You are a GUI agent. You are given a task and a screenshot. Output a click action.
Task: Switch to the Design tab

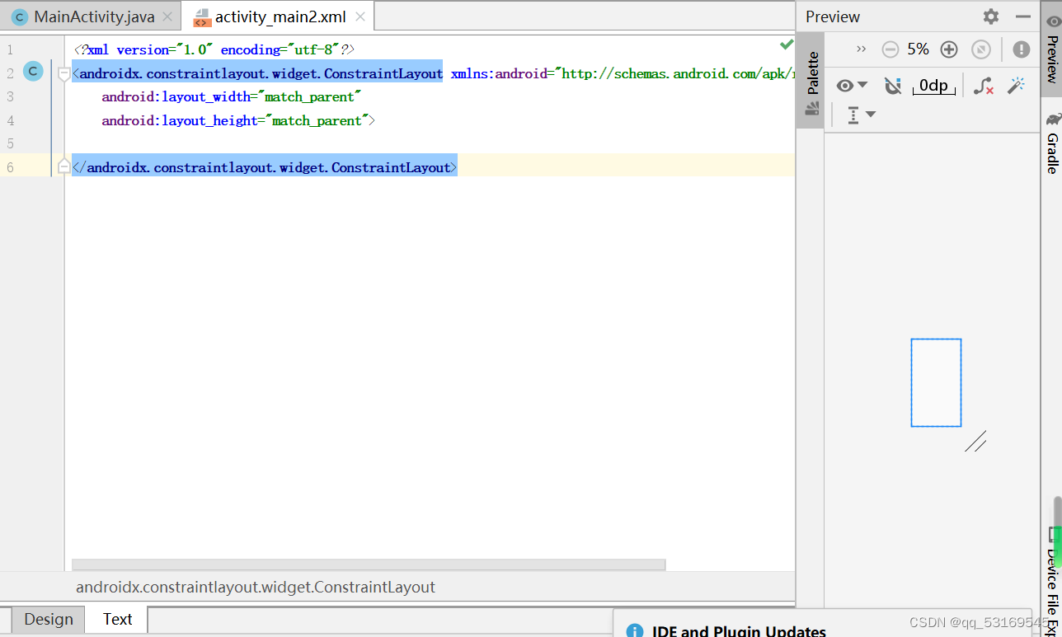[47, 619]
